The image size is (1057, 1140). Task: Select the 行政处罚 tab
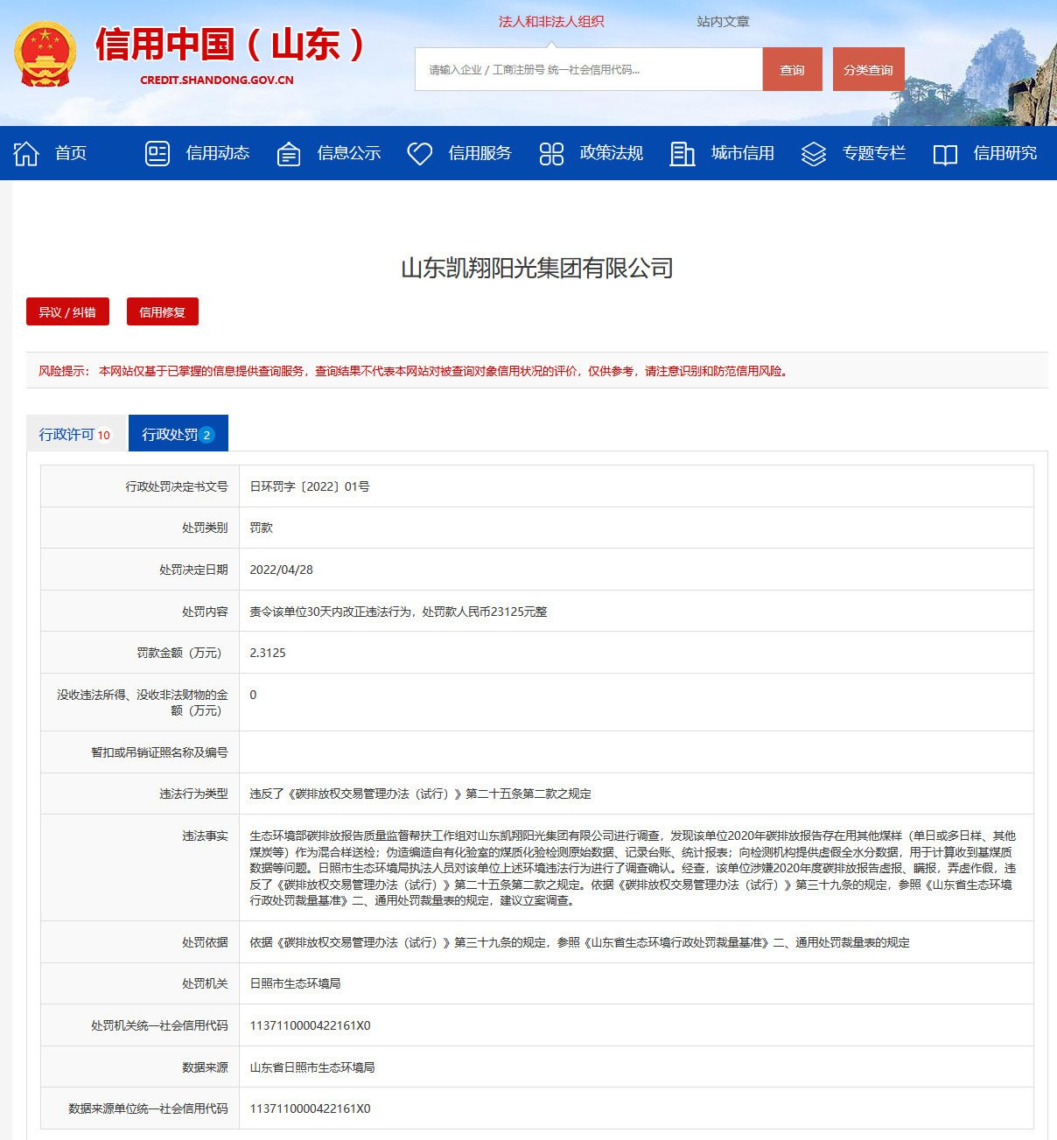pos(178,434)
